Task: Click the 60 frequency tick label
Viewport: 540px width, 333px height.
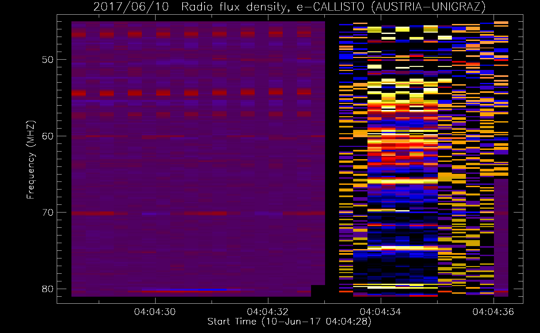Action: pos(48,136)
